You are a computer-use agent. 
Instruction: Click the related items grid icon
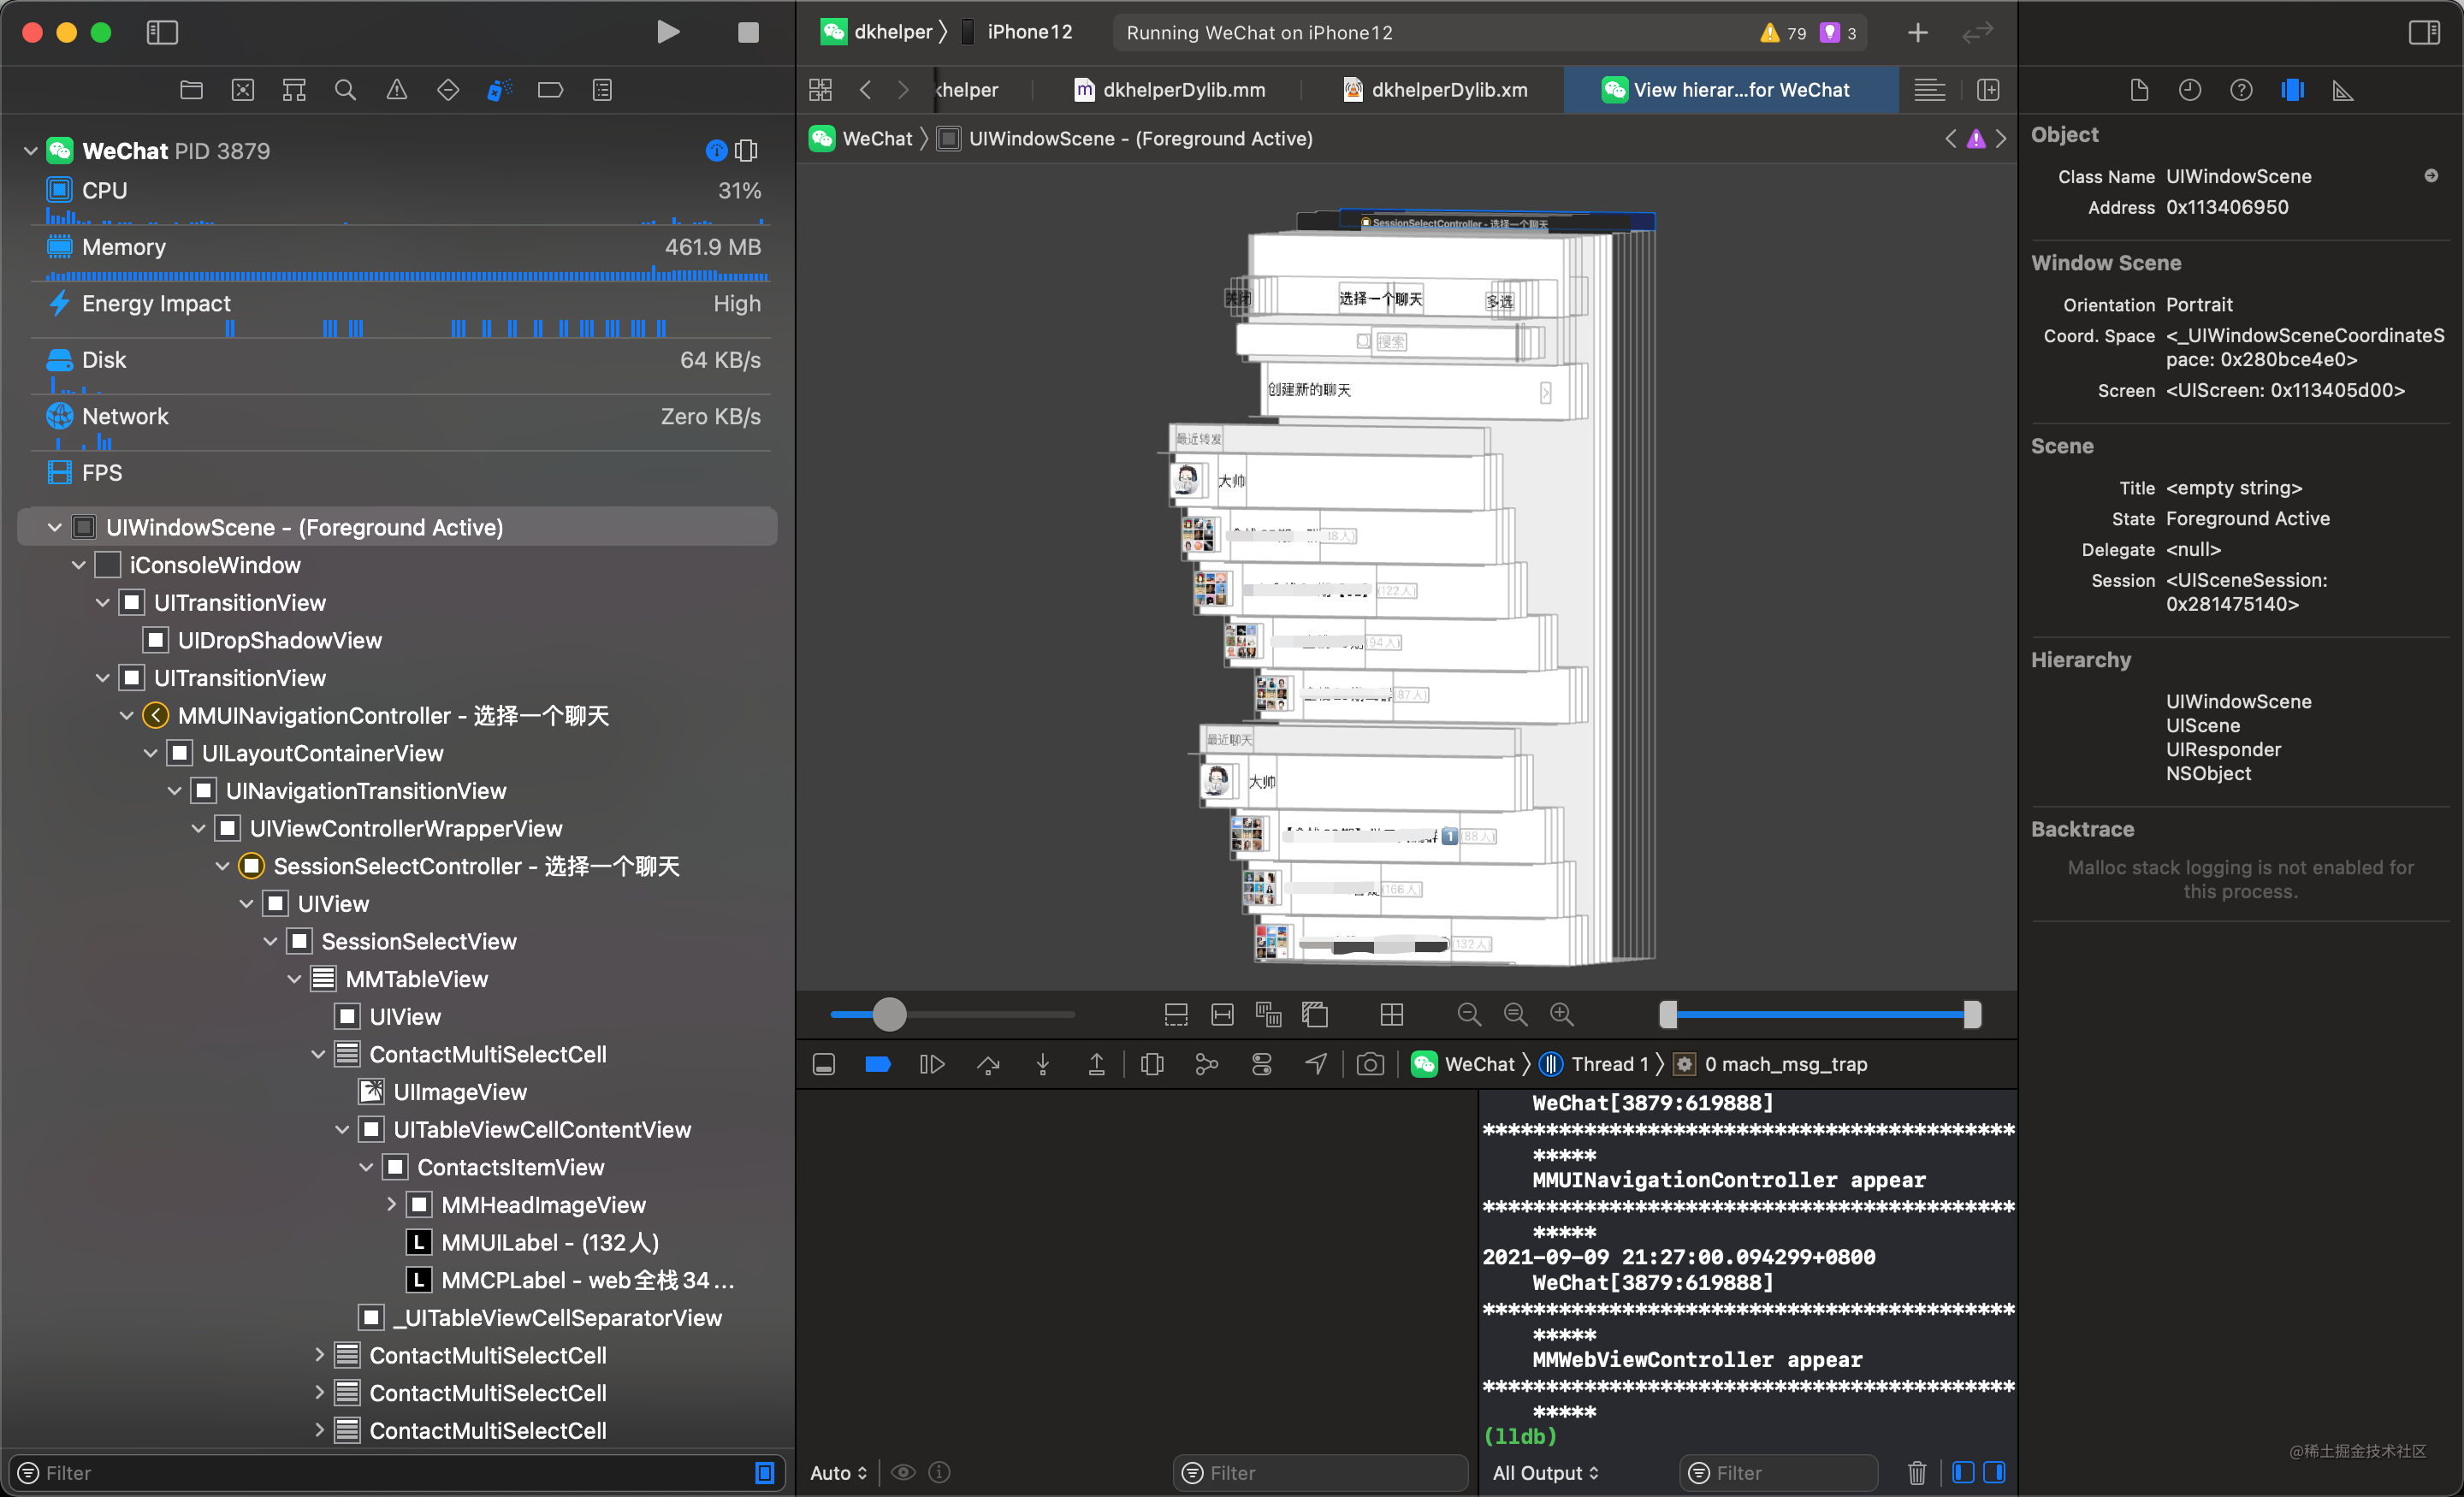coord(821,90)
